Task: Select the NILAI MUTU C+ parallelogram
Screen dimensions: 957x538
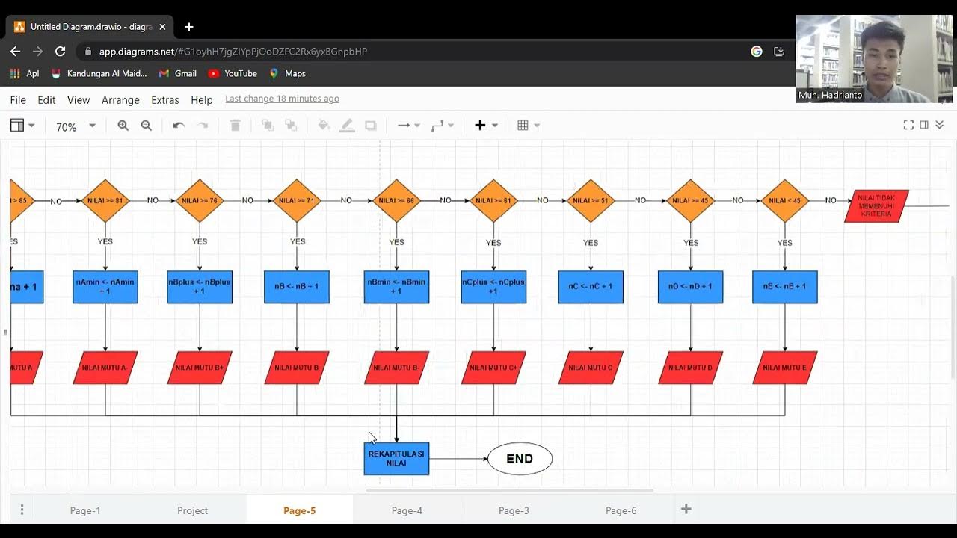Action: [493, 368]
